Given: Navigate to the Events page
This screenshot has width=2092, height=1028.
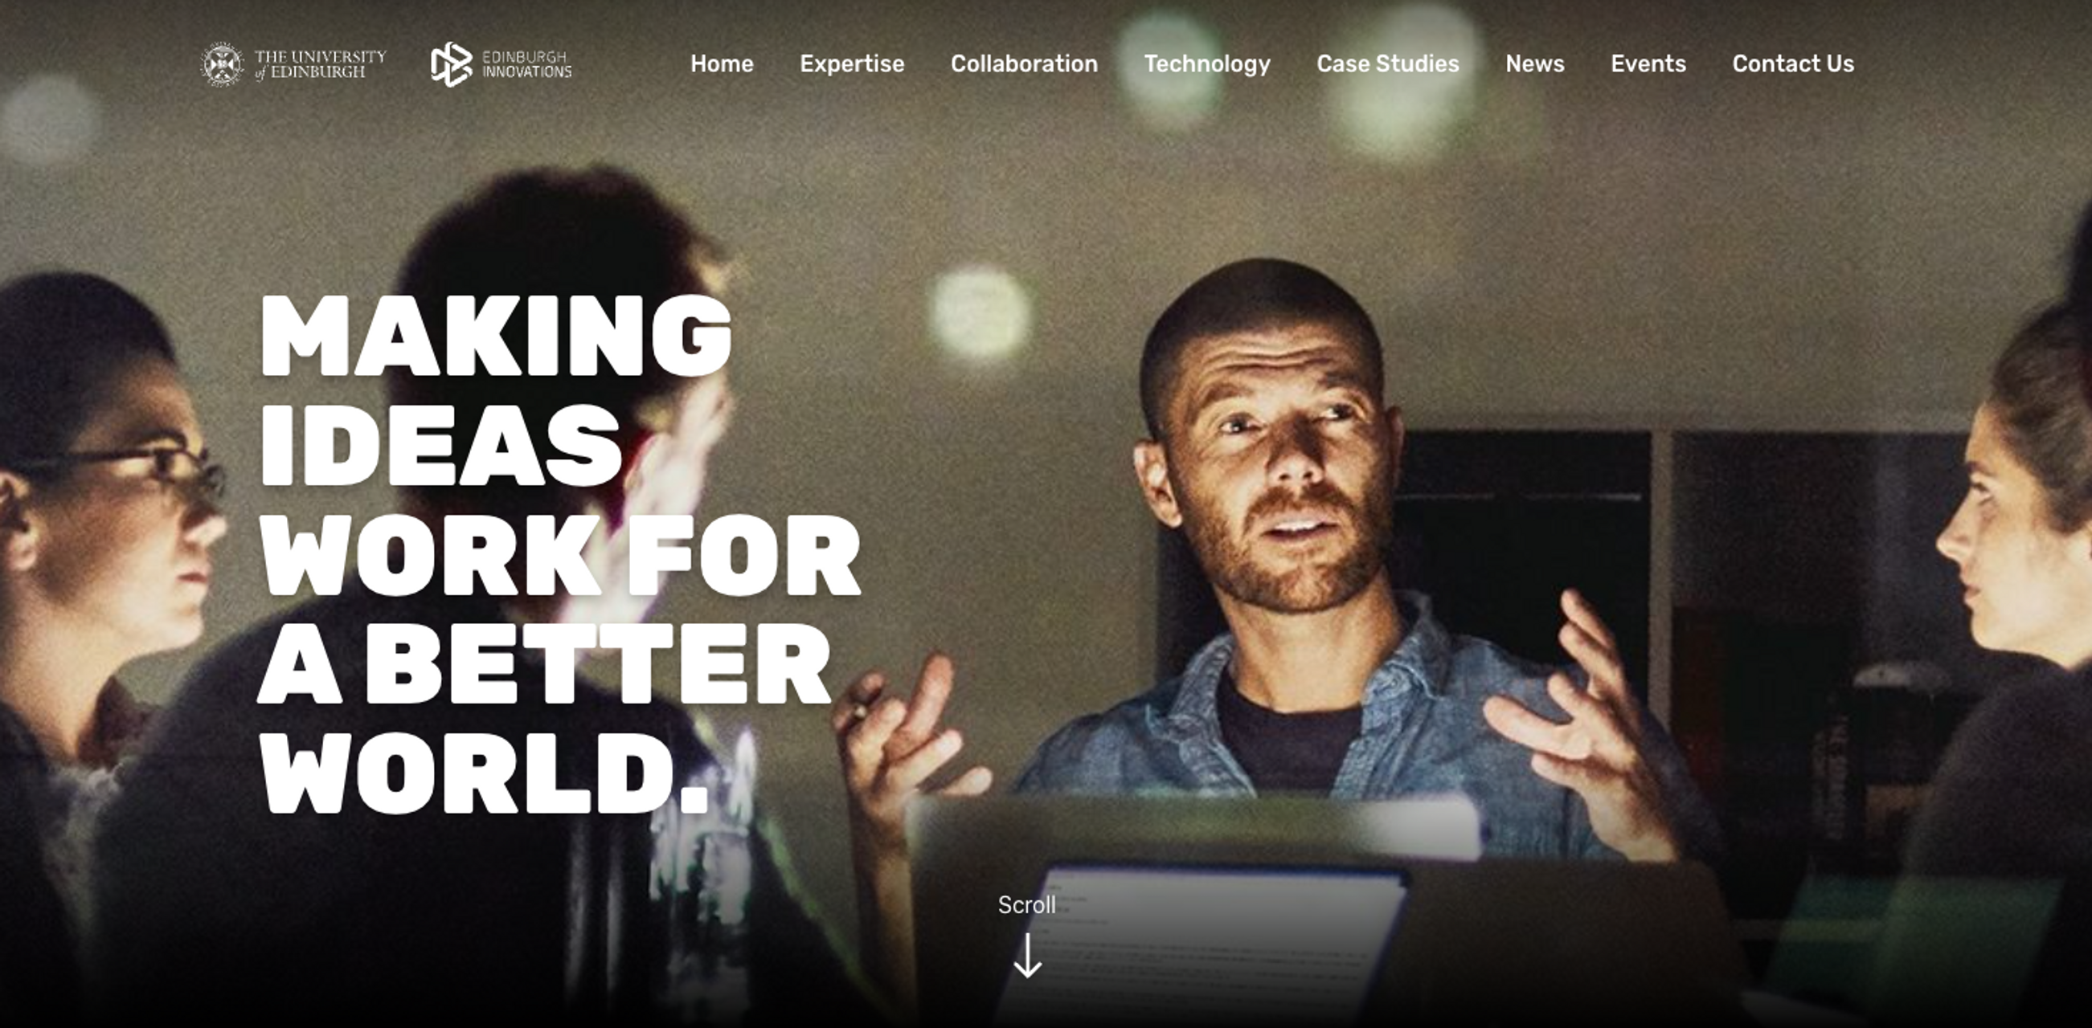Looking at the screenshot, I should (x=1648, y=63).
